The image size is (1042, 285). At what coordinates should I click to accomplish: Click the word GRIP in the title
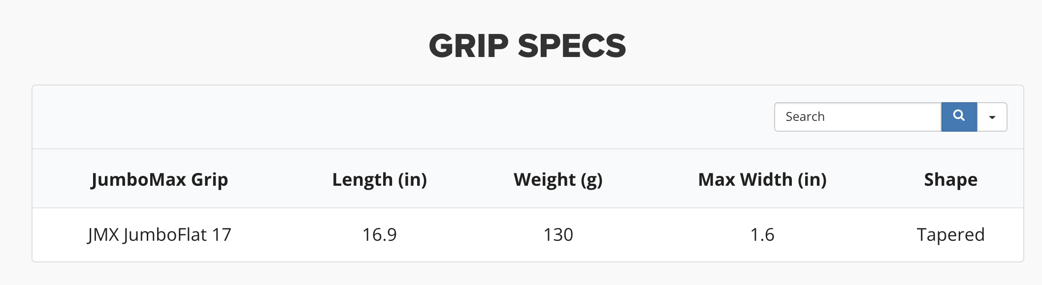pos(468,46)
